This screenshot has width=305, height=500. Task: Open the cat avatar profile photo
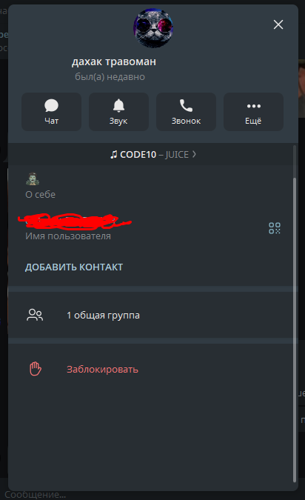coord(153,28)
